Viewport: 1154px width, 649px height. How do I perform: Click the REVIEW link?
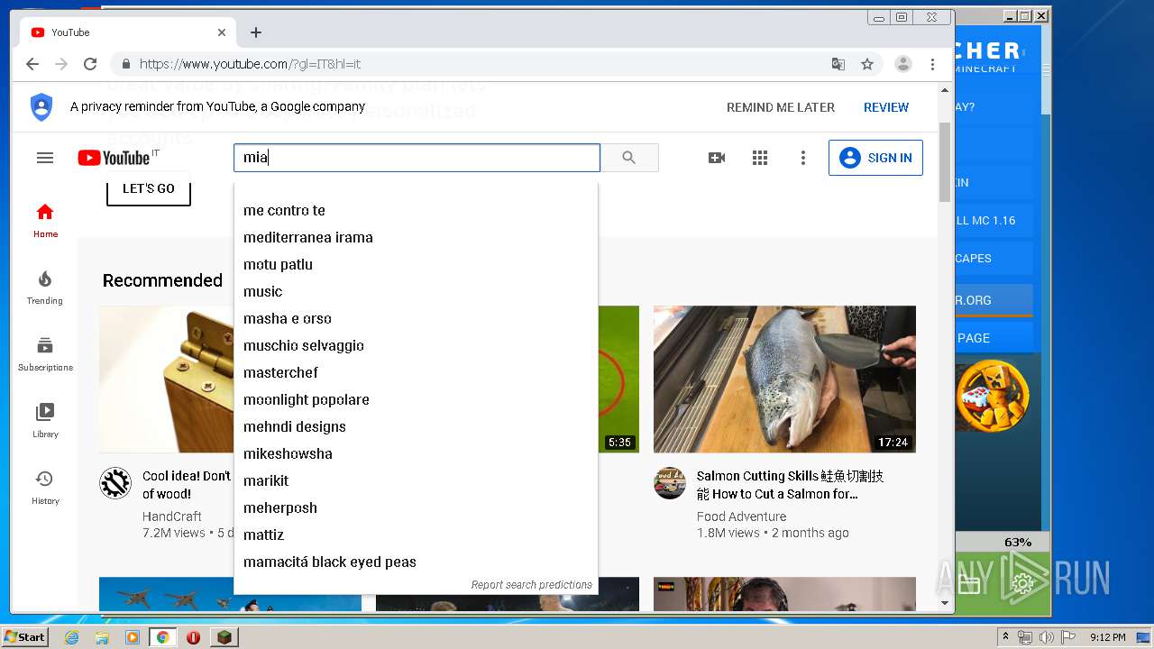(886, 107)
